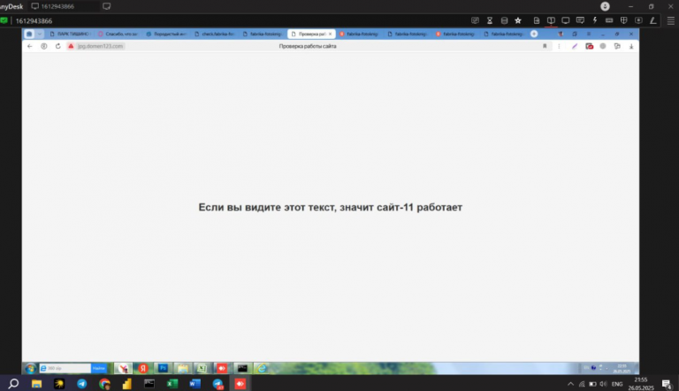Click the AnyDesk star favorite icon
Screen dimensions: 679x391
pos(518,20)
